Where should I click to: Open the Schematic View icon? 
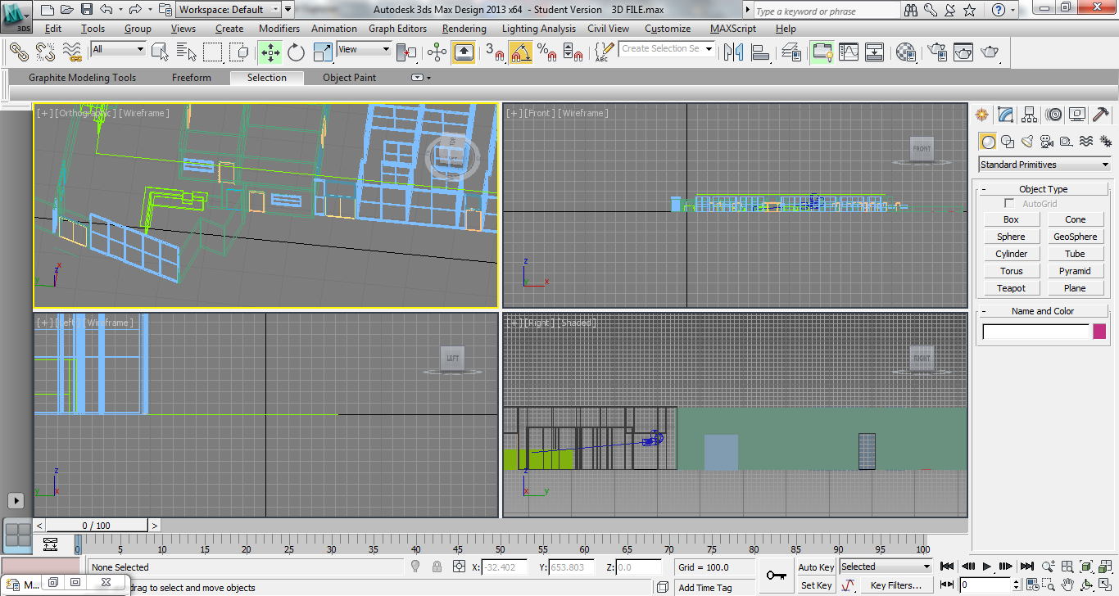point(875,52)
